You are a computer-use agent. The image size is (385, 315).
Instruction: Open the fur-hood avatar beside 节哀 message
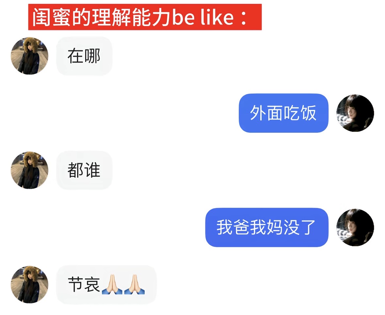tap(29, 285)
